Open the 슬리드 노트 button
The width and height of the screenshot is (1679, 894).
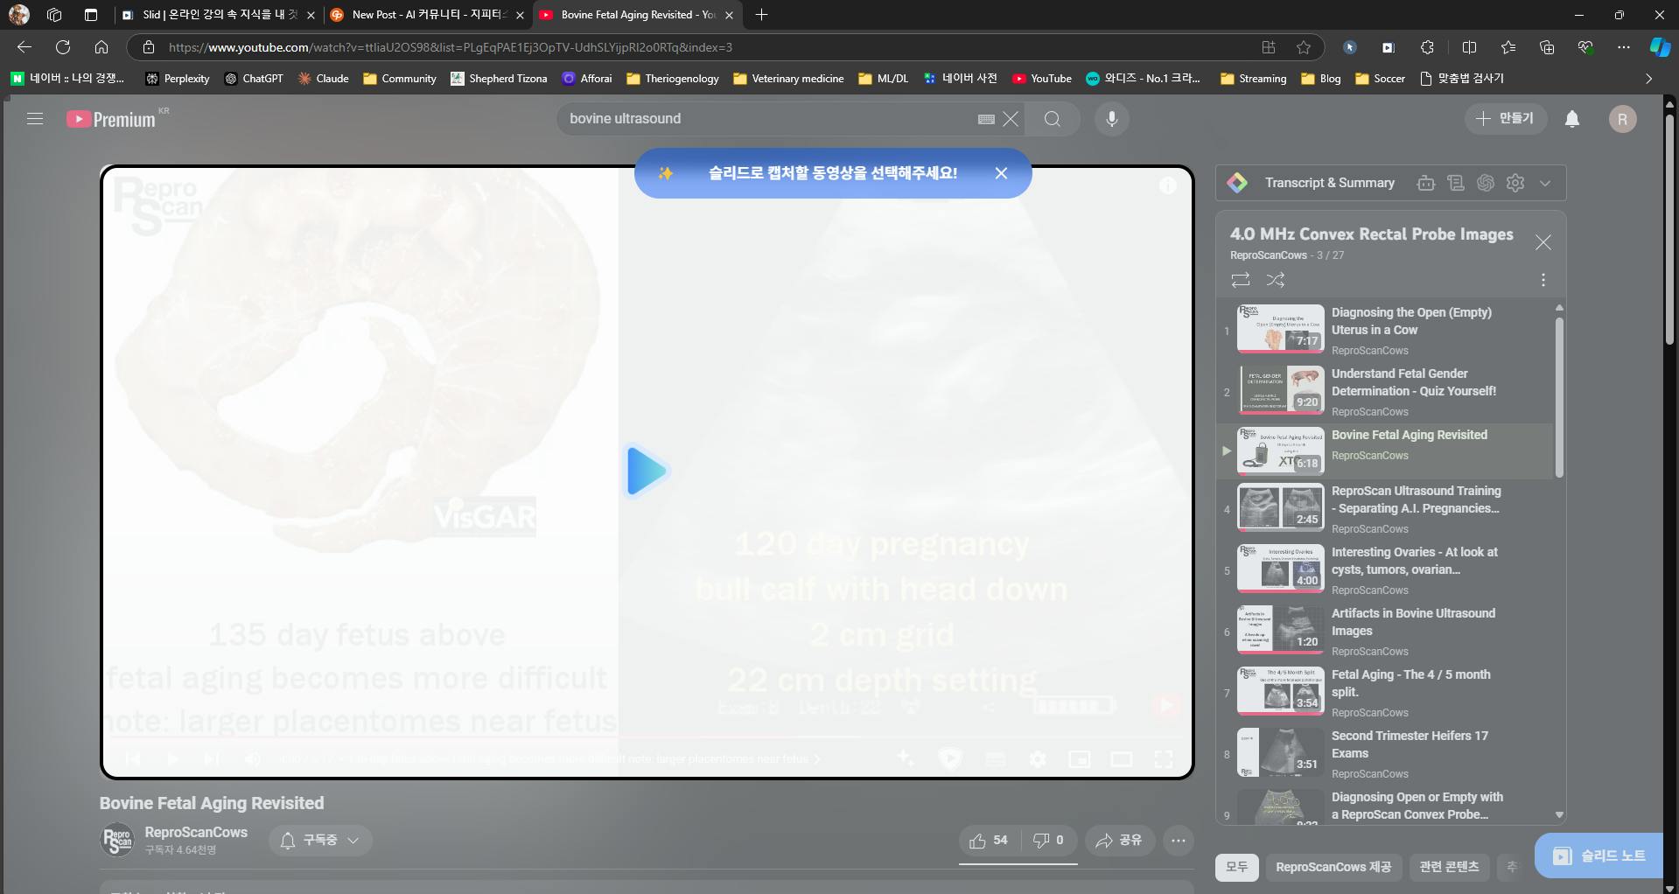point(1599,856)
